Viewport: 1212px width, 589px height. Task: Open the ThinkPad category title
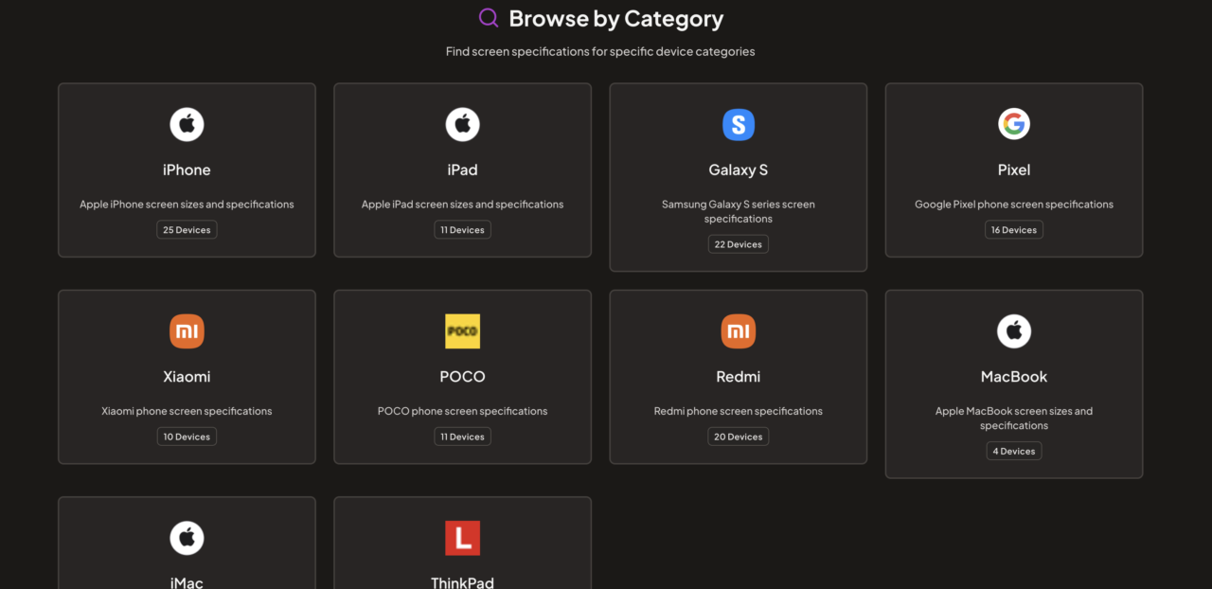(x=462, y=581)
